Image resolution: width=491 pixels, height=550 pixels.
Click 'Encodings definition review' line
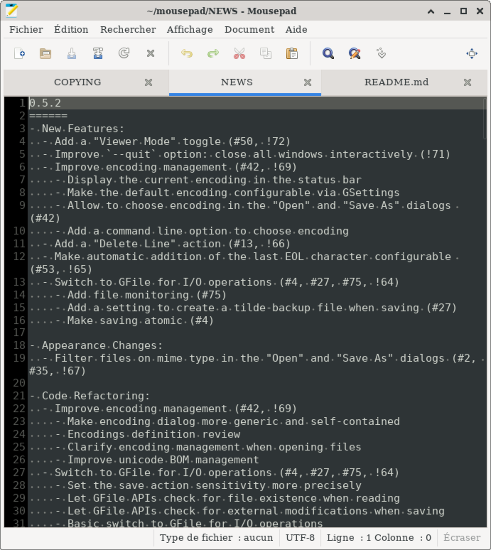pyautogui.click(x=135, y=434)
